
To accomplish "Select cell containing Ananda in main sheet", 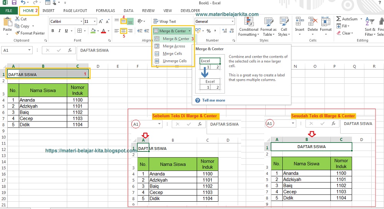I will click(x=43, y=100).
